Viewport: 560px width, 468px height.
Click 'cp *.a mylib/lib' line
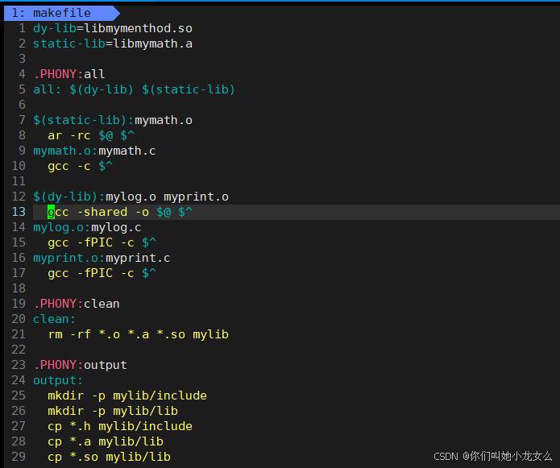pyautogui.click(x=106, y=441)
